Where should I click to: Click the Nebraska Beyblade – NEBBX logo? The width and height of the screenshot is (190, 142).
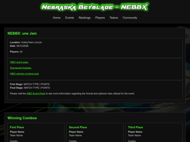[x=95, y=7]
